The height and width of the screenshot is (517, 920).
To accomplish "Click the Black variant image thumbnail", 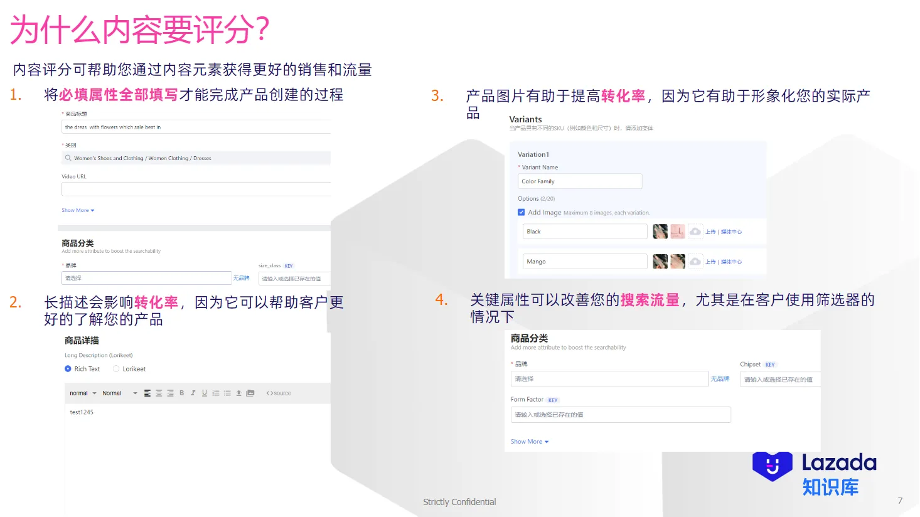I will (660, 232).
